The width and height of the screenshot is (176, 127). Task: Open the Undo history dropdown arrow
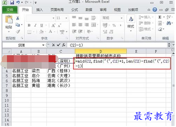[22, 2]
